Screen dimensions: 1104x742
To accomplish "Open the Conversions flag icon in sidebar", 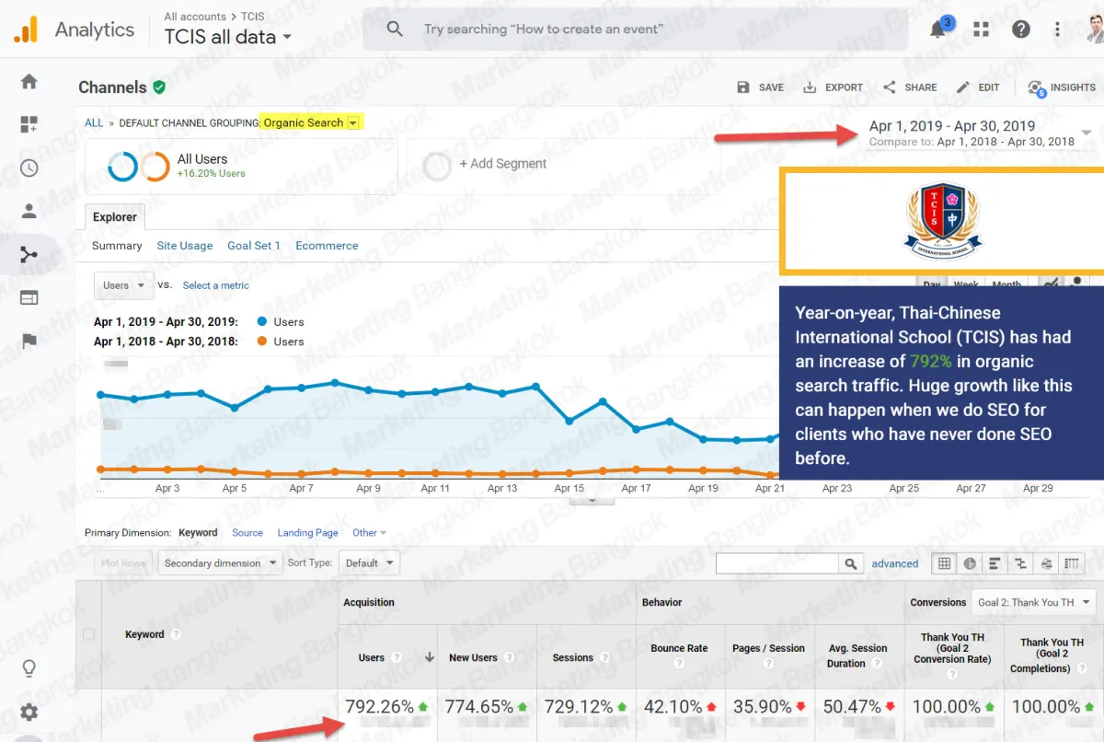I will (29, 341).
